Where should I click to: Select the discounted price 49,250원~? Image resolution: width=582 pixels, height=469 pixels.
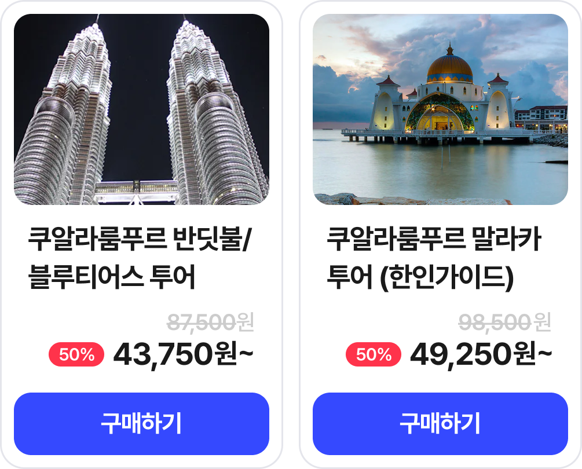coord(481,354)
